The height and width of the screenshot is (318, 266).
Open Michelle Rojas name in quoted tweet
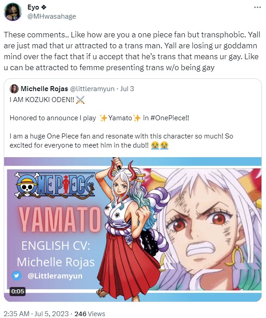pos(44,89)
